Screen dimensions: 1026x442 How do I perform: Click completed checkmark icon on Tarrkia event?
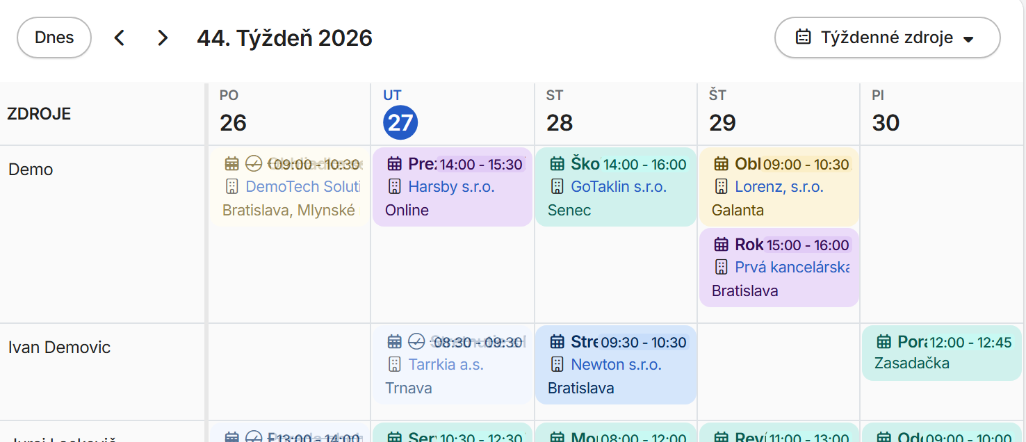click(416, 341)
